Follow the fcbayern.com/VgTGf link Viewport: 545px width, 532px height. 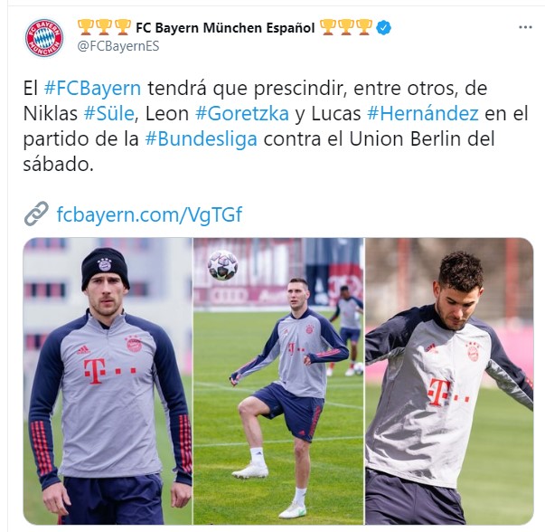(x=149, y=214)
